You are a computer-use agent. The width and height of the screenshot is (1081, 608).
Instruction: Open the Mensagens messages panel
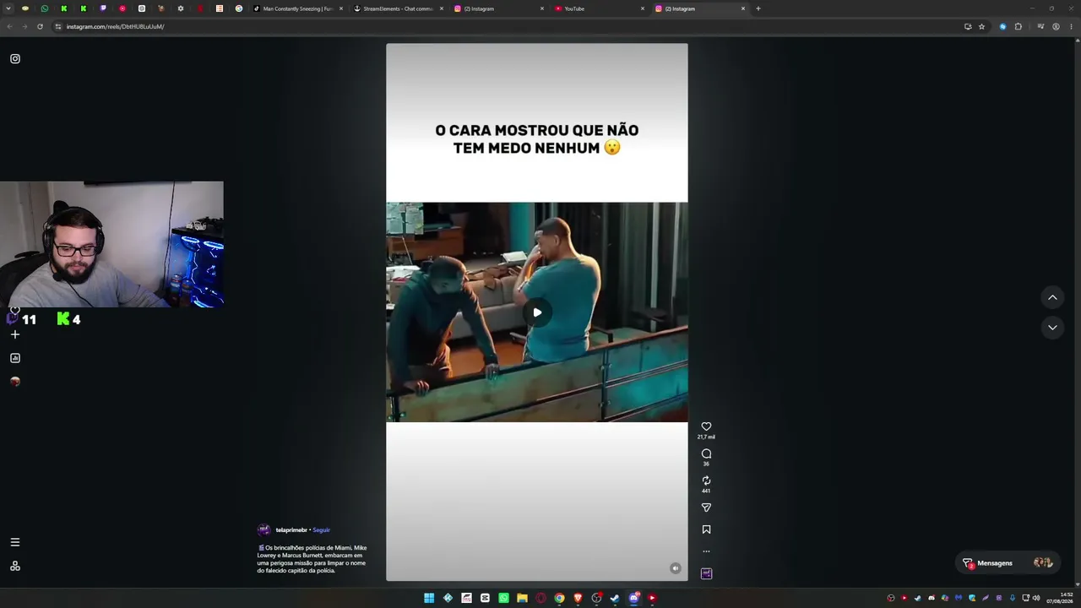click(1008, 563)
